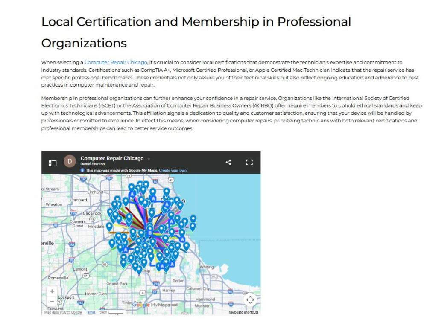Image resolution: width=427 pixels, height=320 pixels.
Task: Click the 'Daniel Serrano' author name
Action: (93, 164)
